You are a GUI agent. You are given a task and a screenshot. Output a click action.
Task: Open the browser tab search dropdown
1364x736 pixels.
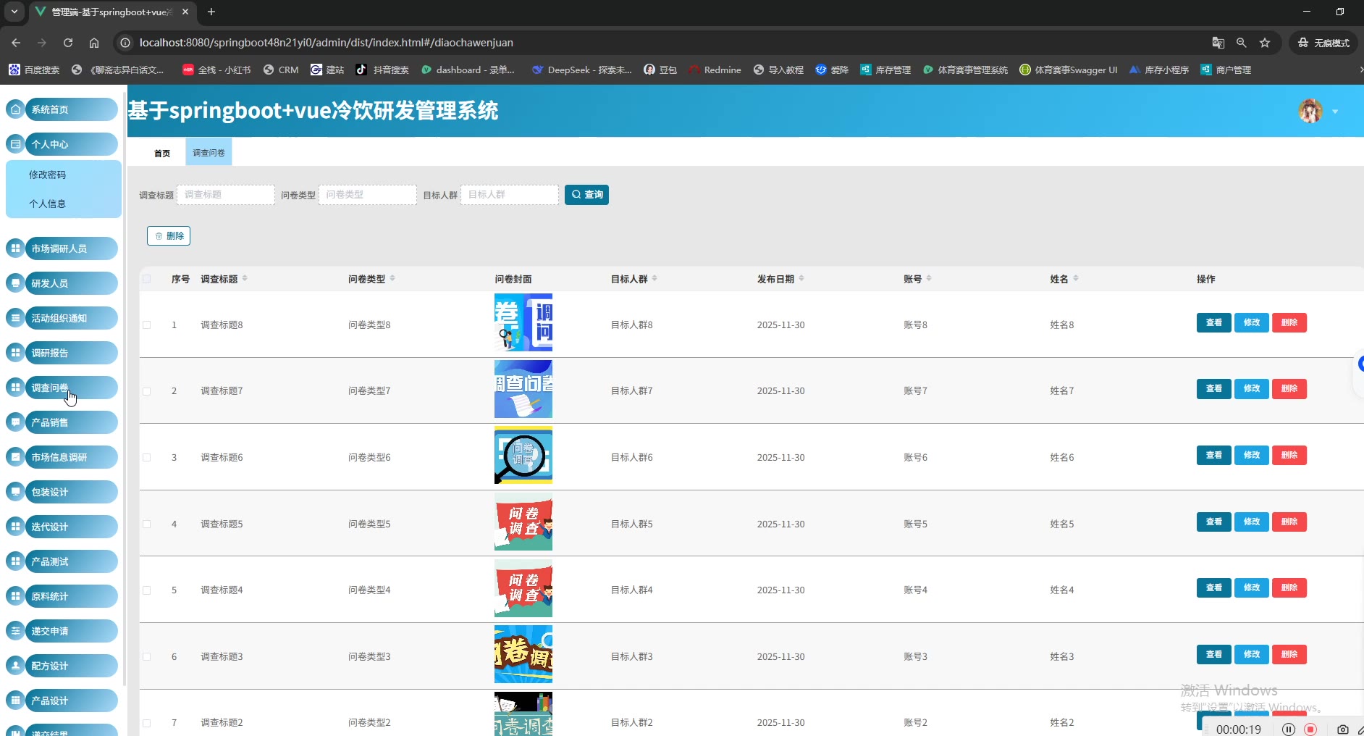point(14,12)
